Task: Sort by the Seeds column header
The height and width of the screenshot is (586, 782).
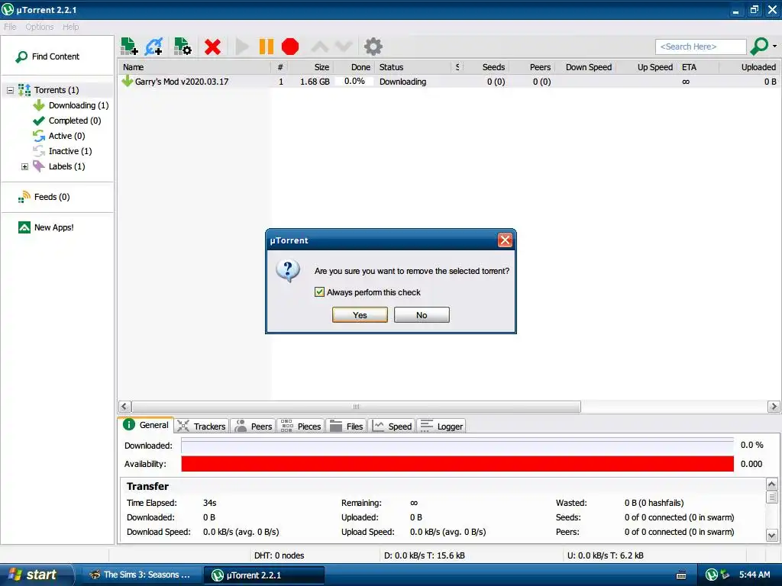Action: point(486,67)
